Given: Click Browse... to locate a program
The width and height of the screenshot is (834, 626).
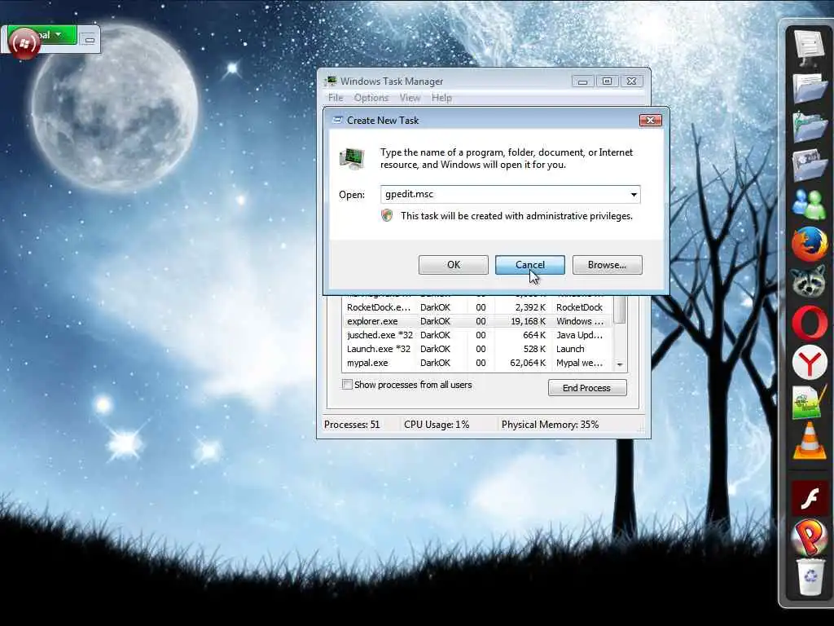Looking at the screenshot, I should pos(607,265).
